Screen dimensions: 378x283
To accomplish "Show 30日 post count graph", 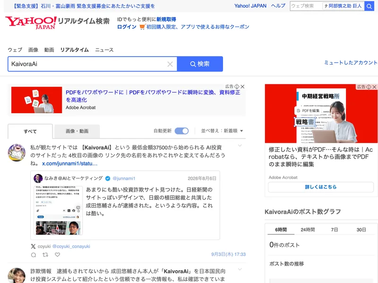I will tap(361, 230).
